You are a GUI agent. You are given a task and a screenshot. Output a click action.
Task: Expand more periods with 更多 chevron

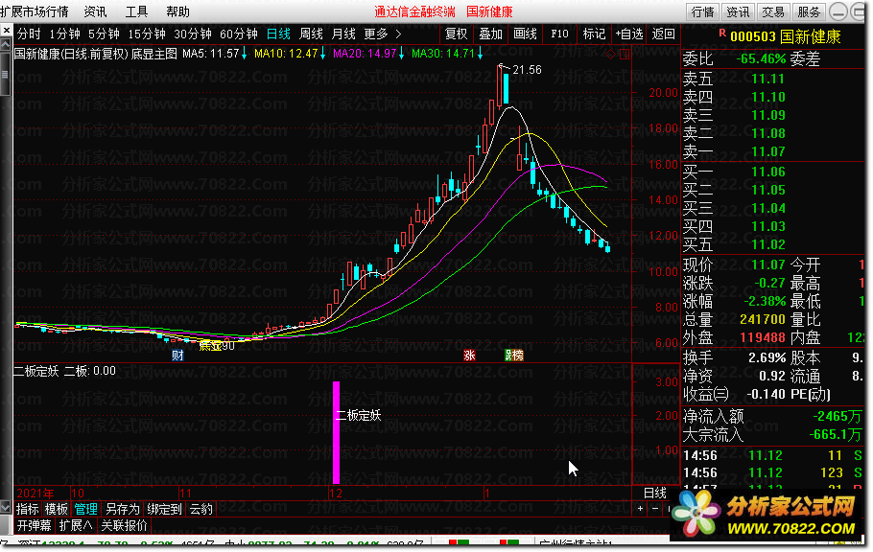399,34
